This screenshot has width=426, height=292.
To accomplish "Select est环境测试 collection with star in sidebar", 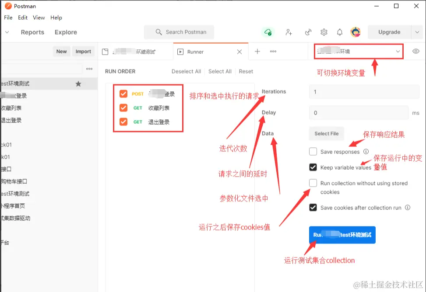I will tap(49, 83).
